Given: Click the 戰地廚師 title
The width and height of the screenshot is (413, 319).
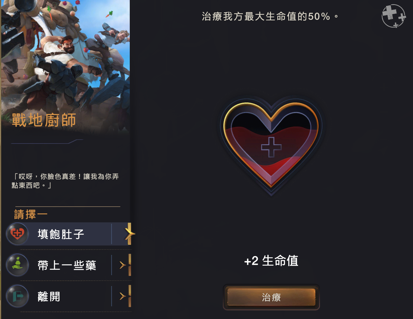Looking at the screenshot, I should coord(44,120).
